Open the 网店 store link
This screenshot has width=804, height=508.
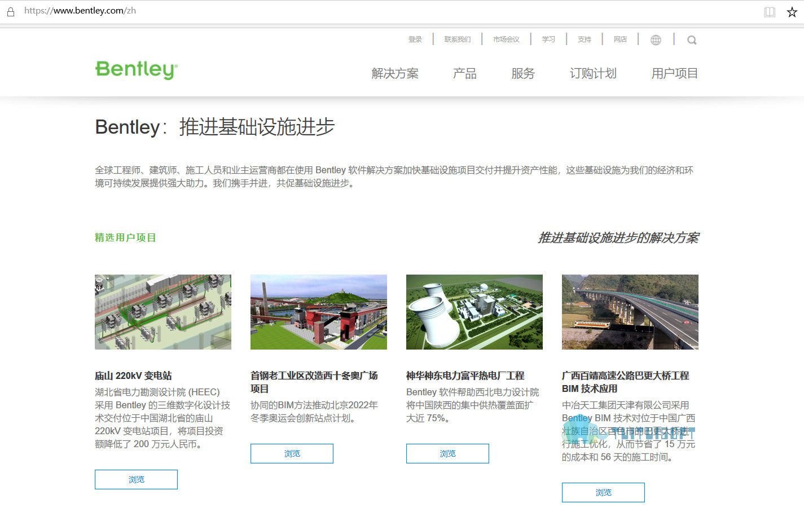(621, 39)
